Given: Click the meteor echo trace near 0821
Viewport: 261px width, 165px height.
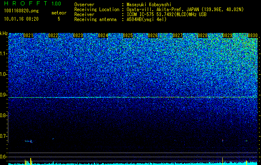Looking at the screenshot, I should click(x=29, y=141).
